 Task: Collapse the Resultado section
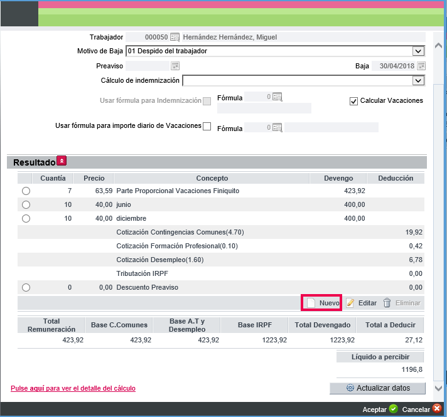[x=61, y=161]
